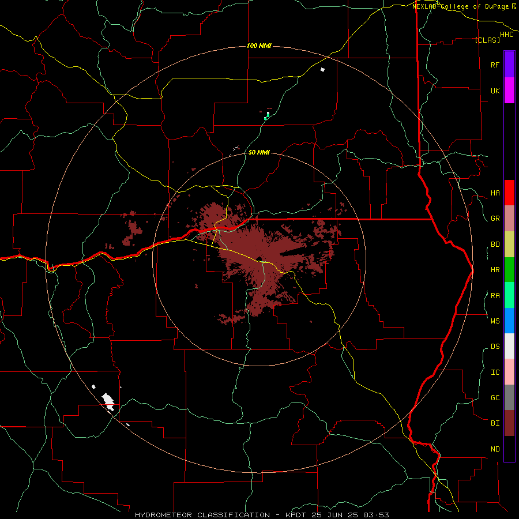Click the [CLAS] label
The width and height of the screenshot is (519, 519).
pyautogui.click(x=487, y=40)
